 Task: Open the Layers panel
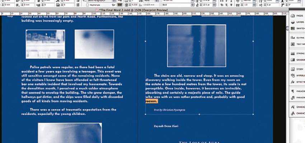297,22
